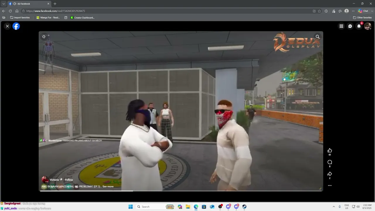The width and height of the screenshot is (375, 211).
Task: Go to Facebook home via the logo
Action: coord(16,26)
